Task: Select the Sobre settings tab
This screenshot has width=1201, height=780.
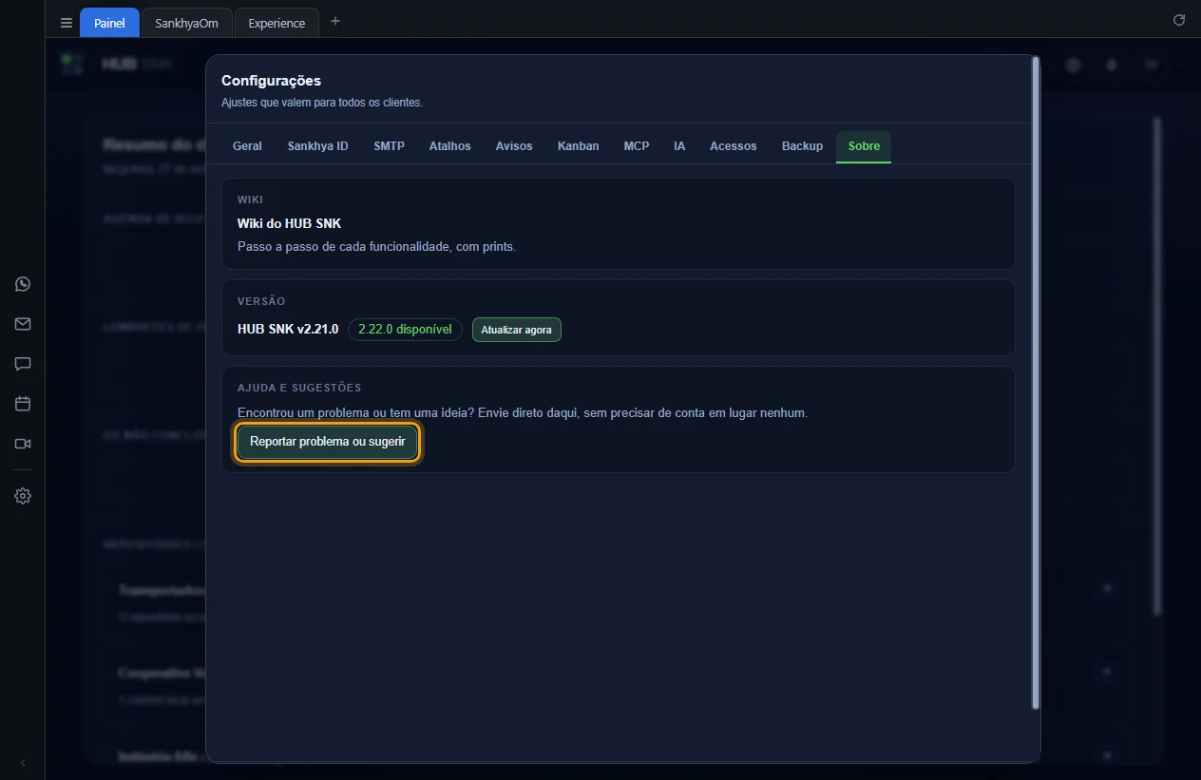Action: 864,146
